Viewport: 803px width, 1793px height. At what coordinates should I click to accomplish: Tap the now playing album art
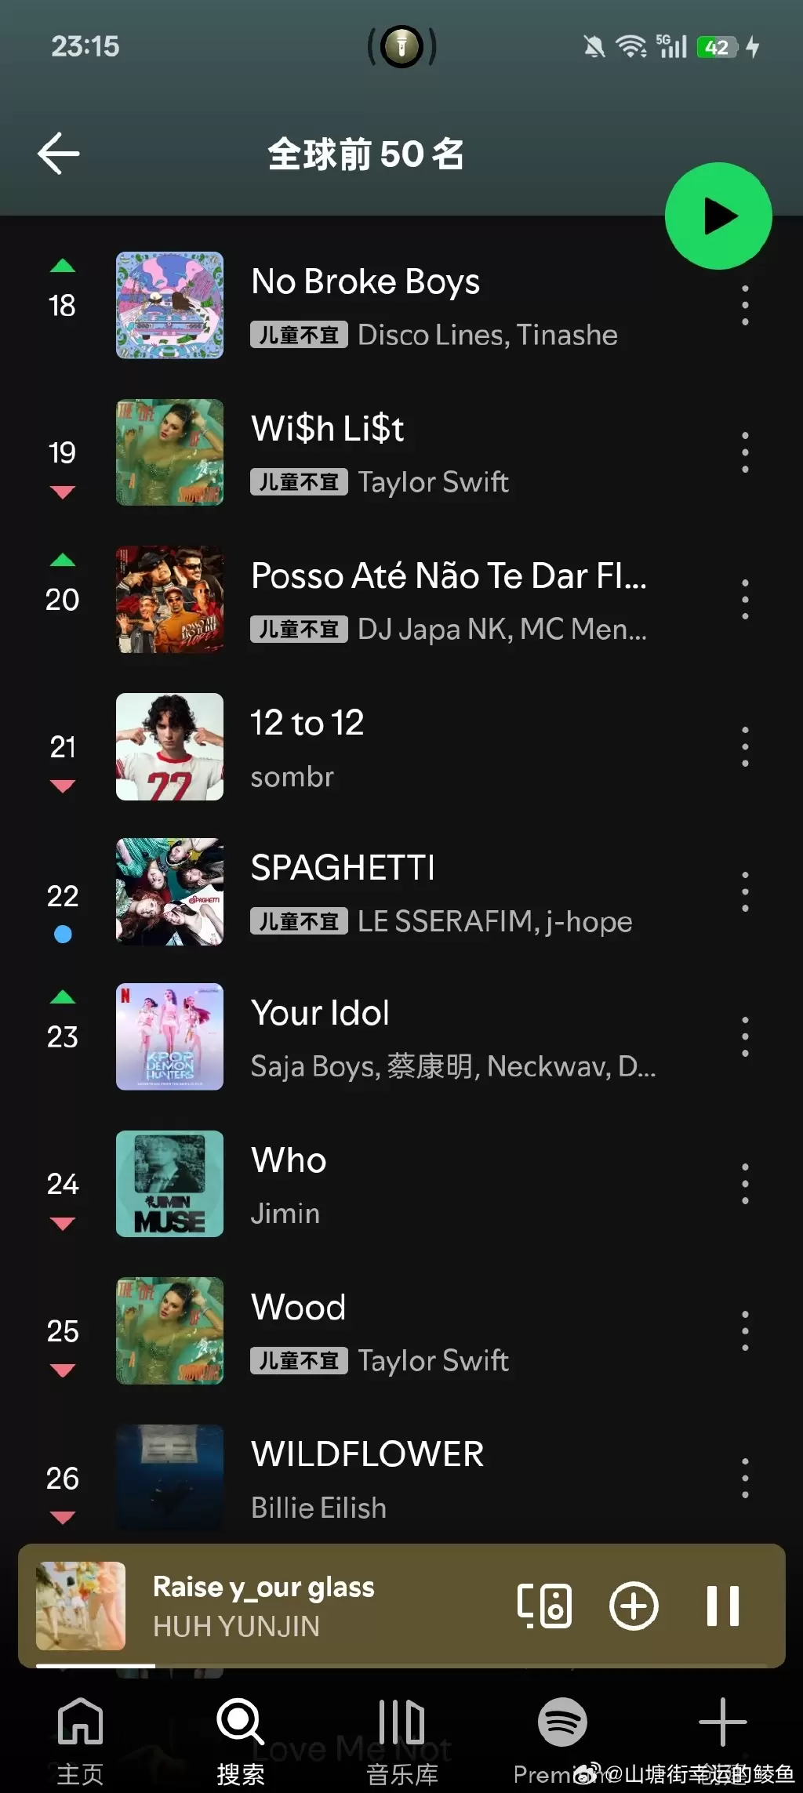81,1606
